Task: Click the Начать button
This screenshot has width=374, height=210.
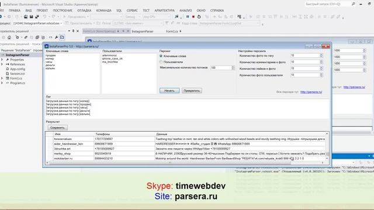Action: pos(169,91)
